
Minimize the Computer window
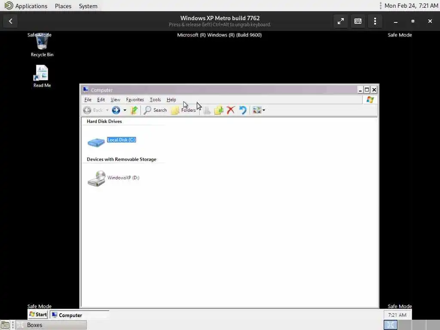tap(361, 89)
